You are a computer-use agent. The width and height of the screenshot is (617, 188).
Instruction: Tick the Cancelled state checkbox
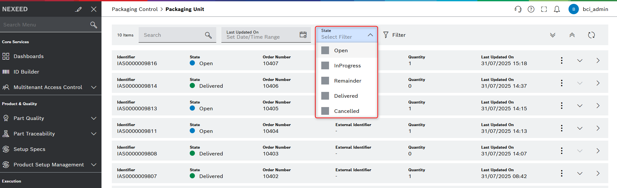(x=325, y=111)
